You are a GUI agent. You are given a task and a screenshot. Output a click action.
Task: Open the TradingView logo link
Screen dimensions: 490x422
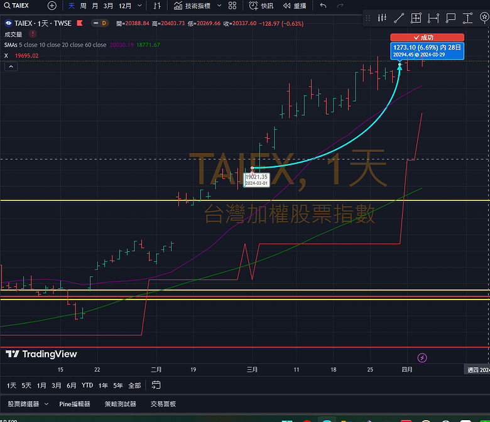point(41,354)
